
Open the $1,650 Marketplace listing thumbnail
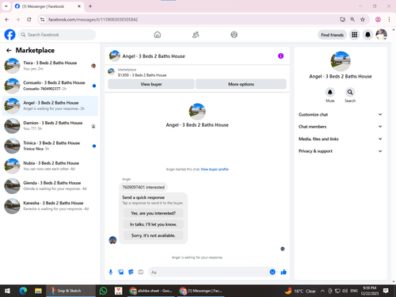[112, 71]
